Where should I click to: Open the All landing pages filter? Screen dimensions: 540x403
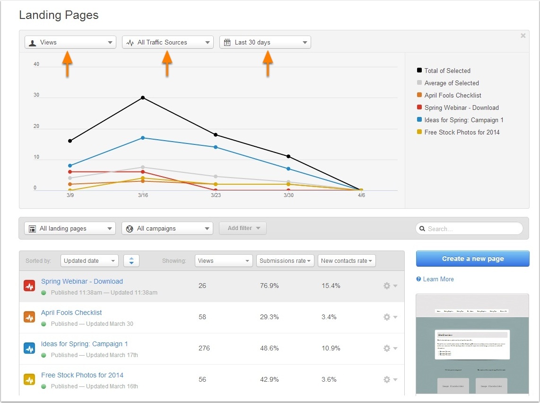click(x=70, y=228)
